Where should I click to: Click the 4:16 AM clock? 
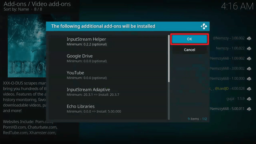(x=237, y=7)
